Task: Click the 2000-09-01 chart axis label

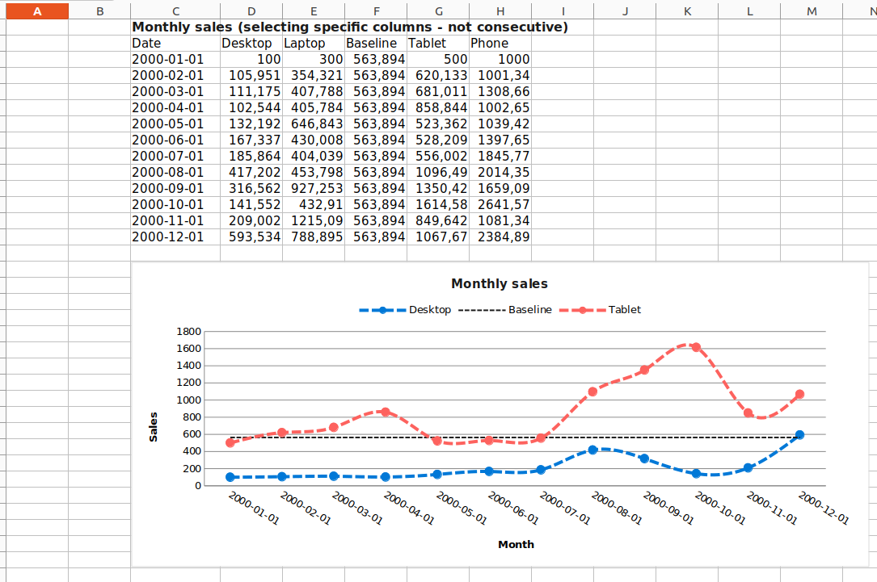Action: pyautogui.click(x=668, y=509)
